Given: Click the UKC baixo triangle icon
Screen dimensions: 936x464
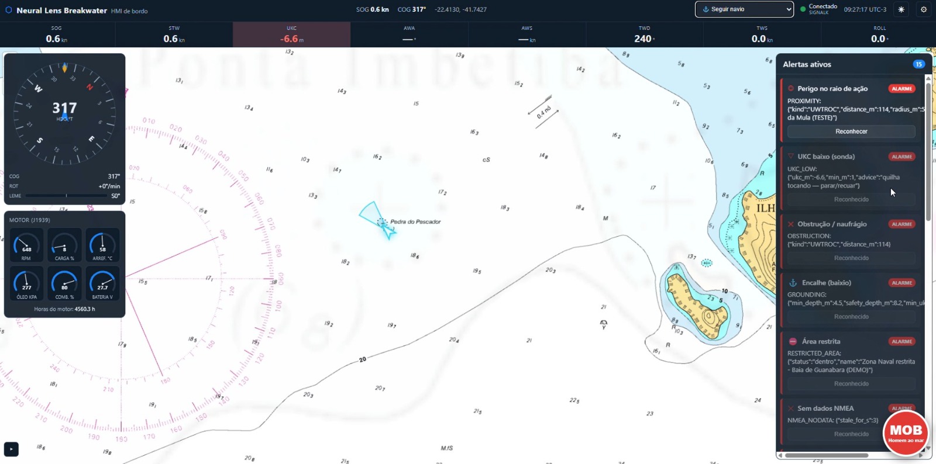Looking at the screenshot, I should pos(791,157).
